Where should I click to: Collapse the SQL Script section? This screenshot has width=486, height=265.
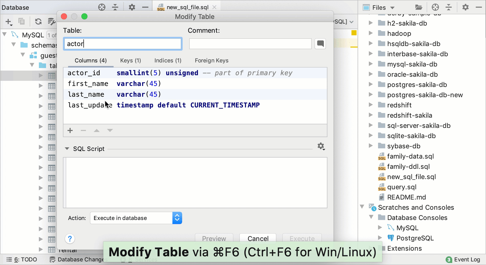click(67, 148)
